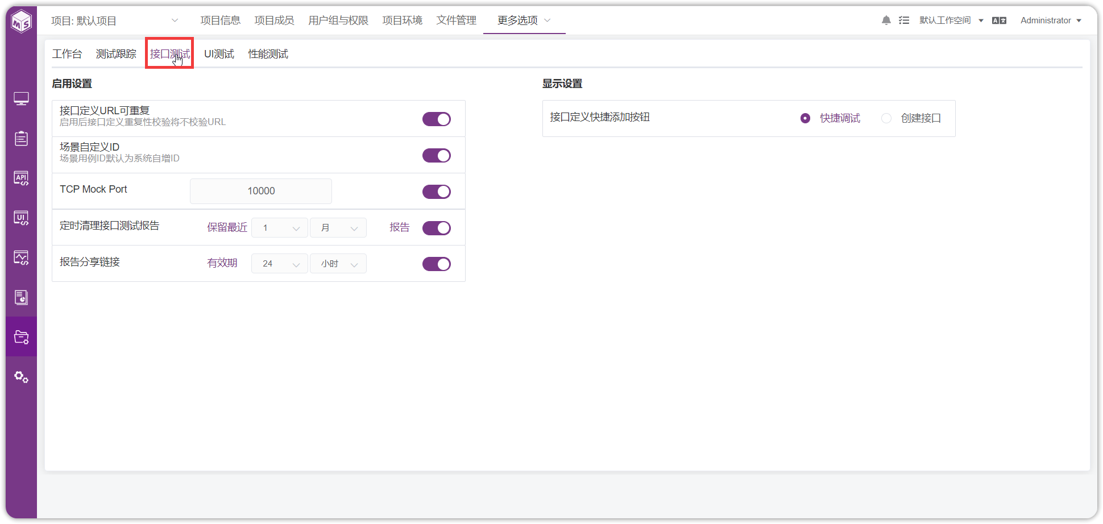Open the 项目: 默认项目 project dropdown
The image size is (1103, 524).
115,20
